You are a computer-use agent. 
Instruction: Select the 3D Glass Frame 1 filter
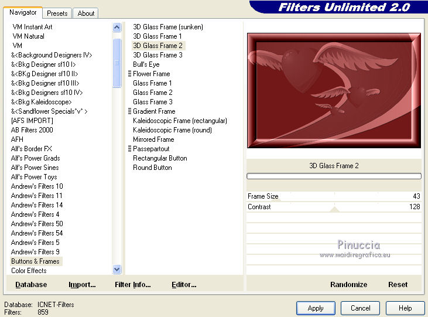click(x=157, y=36)
